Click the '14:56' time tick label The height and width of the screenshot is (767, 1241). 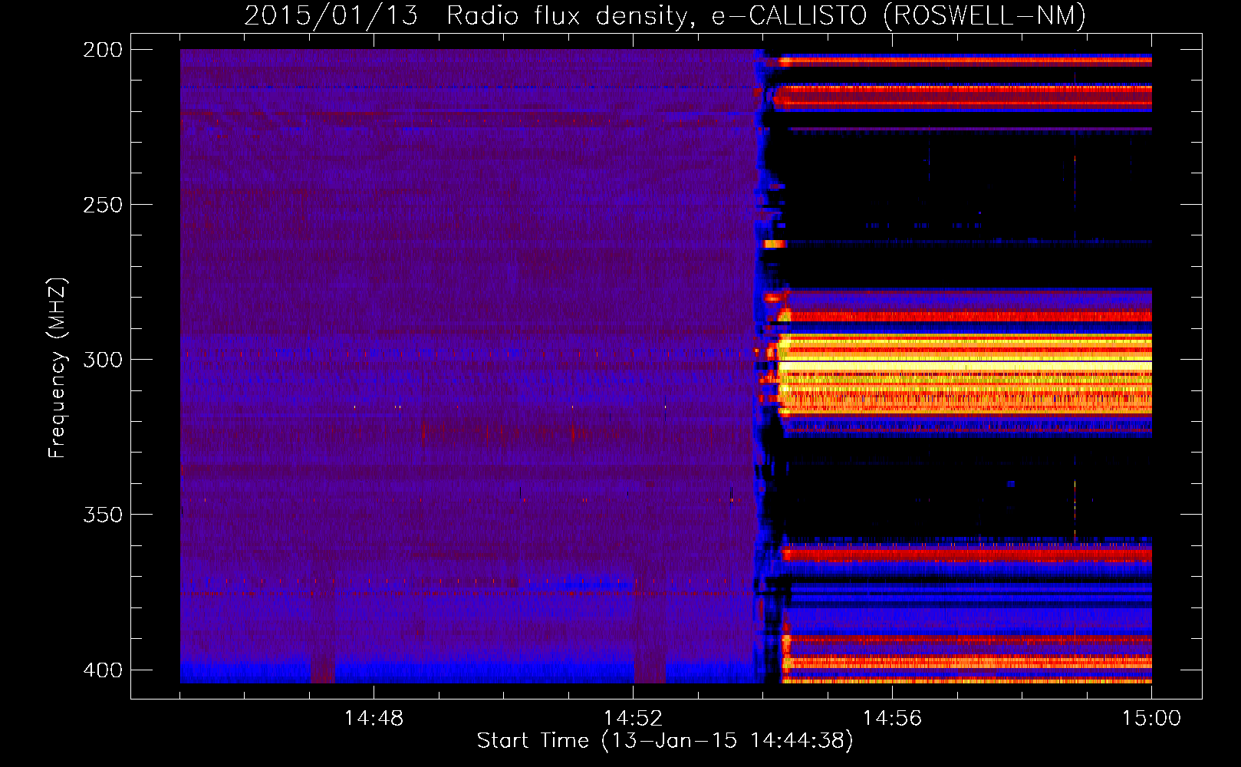[892, 719]
